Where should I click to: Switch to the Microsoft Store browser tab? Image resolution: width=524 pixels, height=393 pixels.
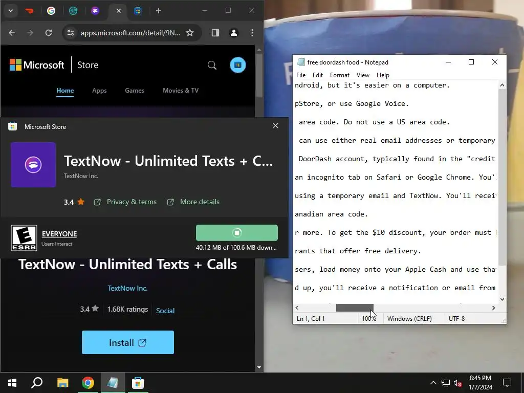138,11
